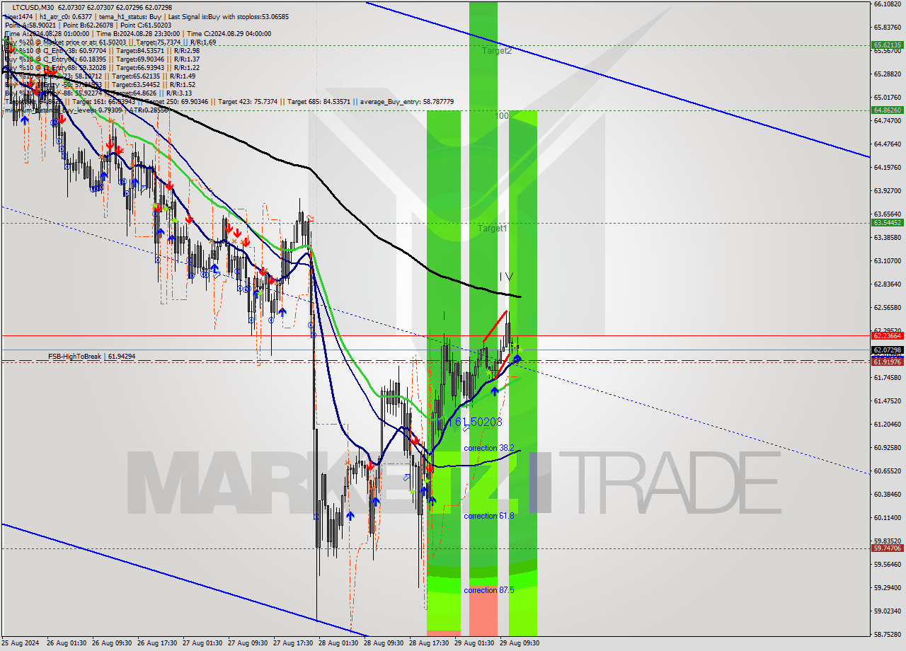Click the '29 Aug 01:30' time axis label
The image size is (906, 651).
pos(474,644)
